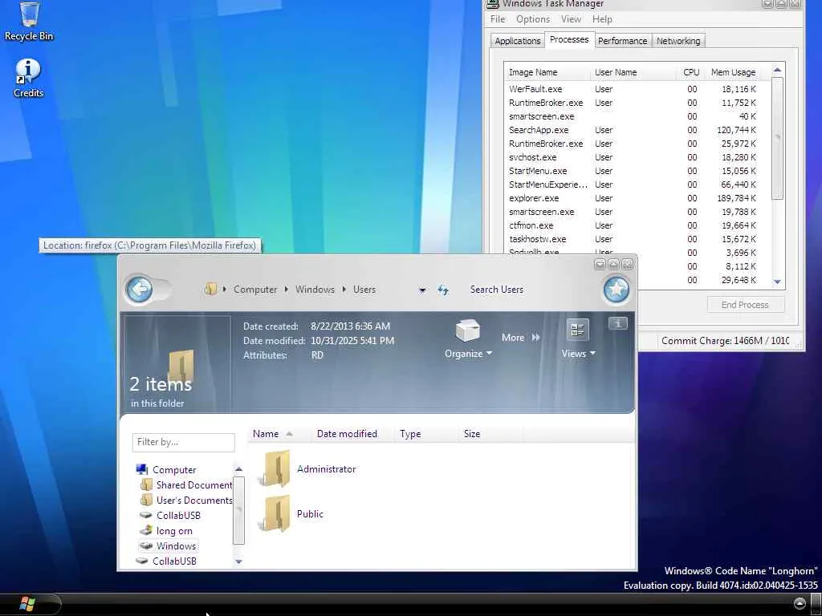Click navigation tree scroll down arrow
The image size is (822, 616).
point(239,561)
